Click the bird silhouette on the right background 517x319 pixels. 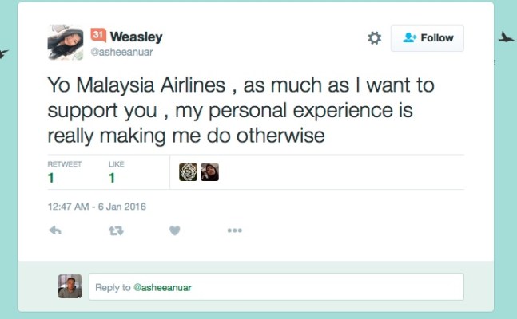pos(507,37)
